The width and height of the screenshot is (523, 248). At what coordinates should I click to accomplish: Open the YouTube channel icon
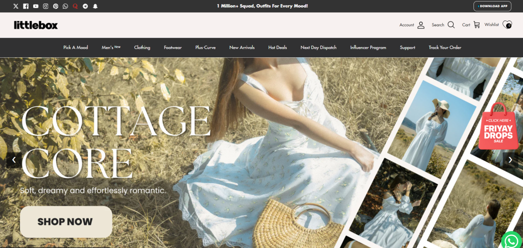point(36,6)
